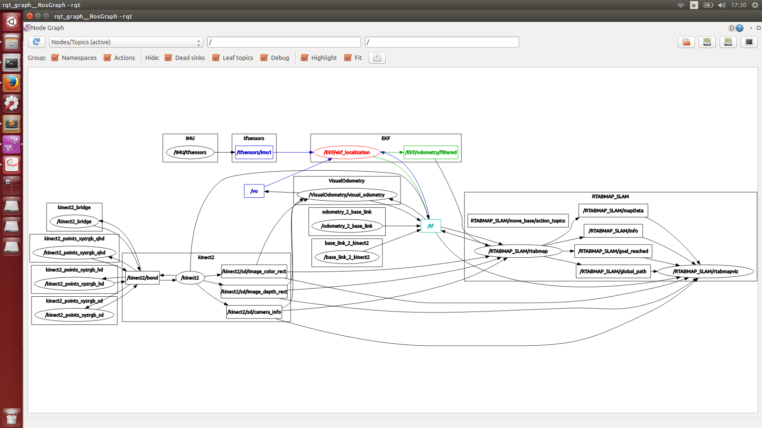Screen dimensions: 762x428
Task: Toggle the Dead sinks checkbox
Action: pyautogui.click(x=169, y=58)
